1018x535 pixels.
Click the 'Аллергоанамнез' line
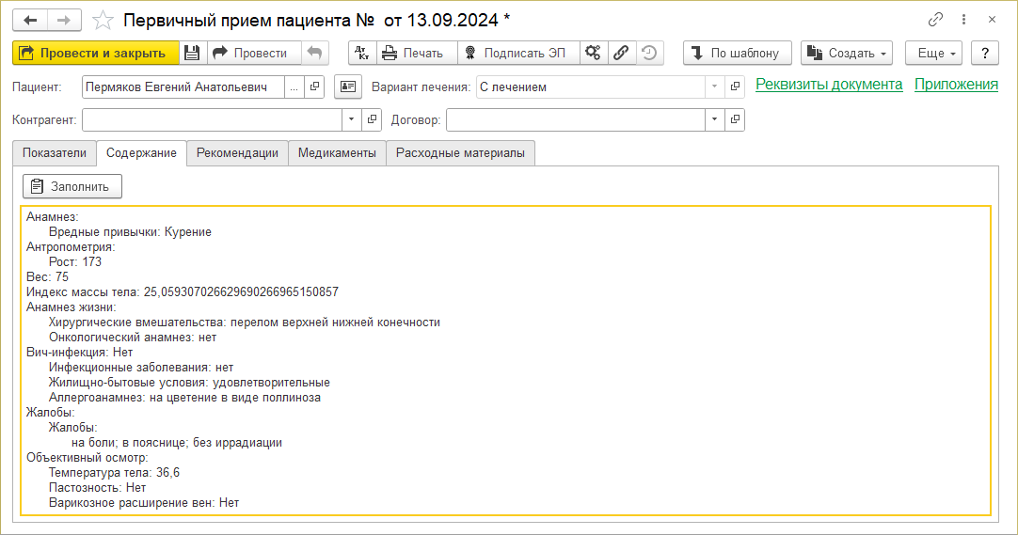[x=184, y=398]
